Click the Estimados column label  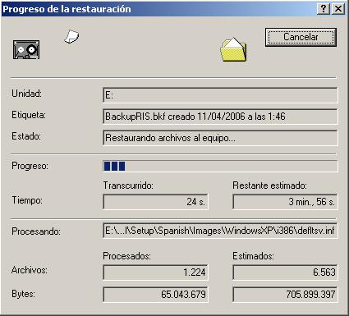[x=253, y=256]
